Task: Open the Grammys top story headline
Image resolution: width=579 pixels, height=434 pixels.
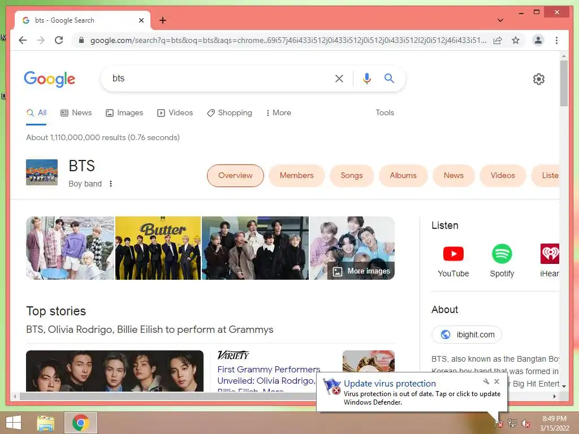Action: [149, 329]
